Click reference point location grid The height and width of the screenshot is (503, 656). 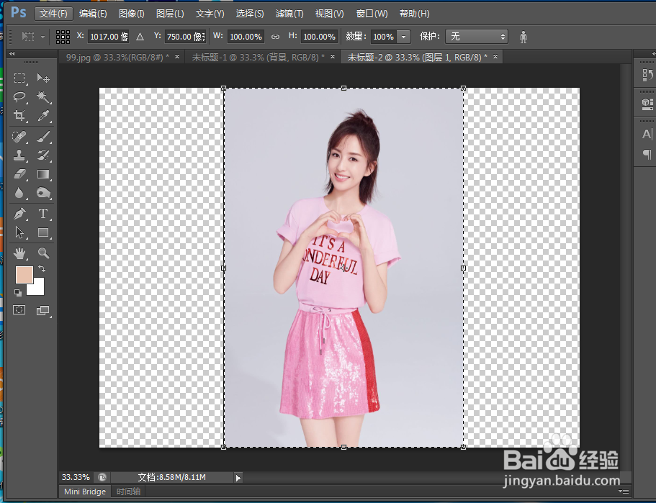pyautogui.click(x=63, y=37)
